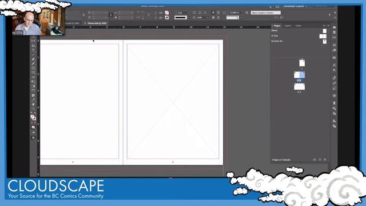Click jump object text wrap icon
Screen dimensions: 366x206
[218, 18]
